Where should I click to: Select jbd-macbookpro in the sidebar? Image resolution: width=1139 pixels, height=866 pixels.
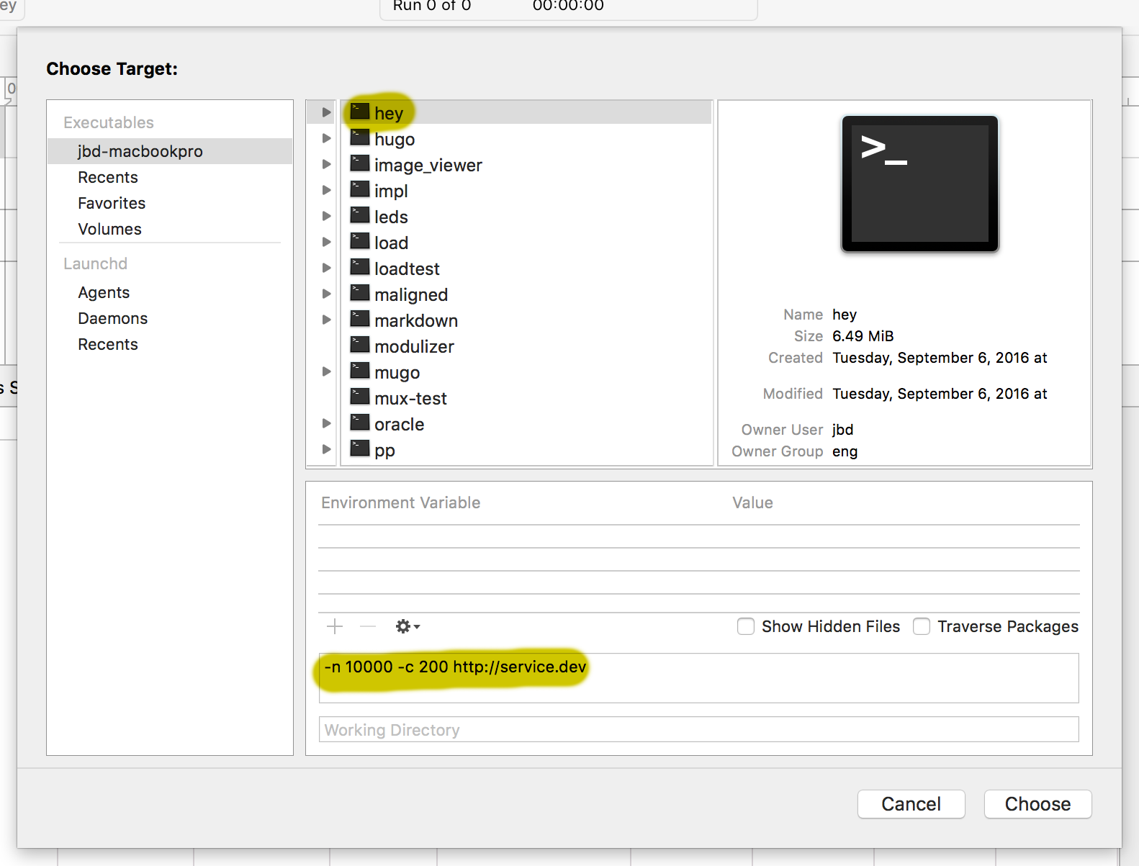[x=170, y=151]
